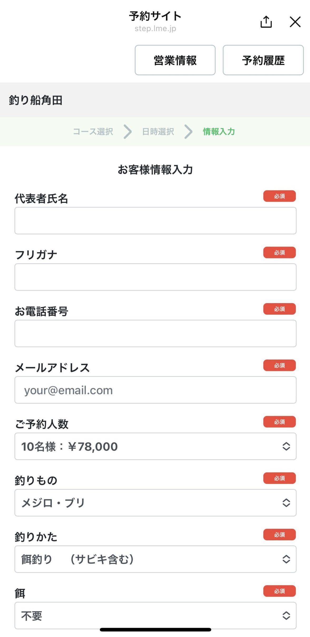Open 営業情報 business info
310x637 pixels.
(x=175, y=60)
